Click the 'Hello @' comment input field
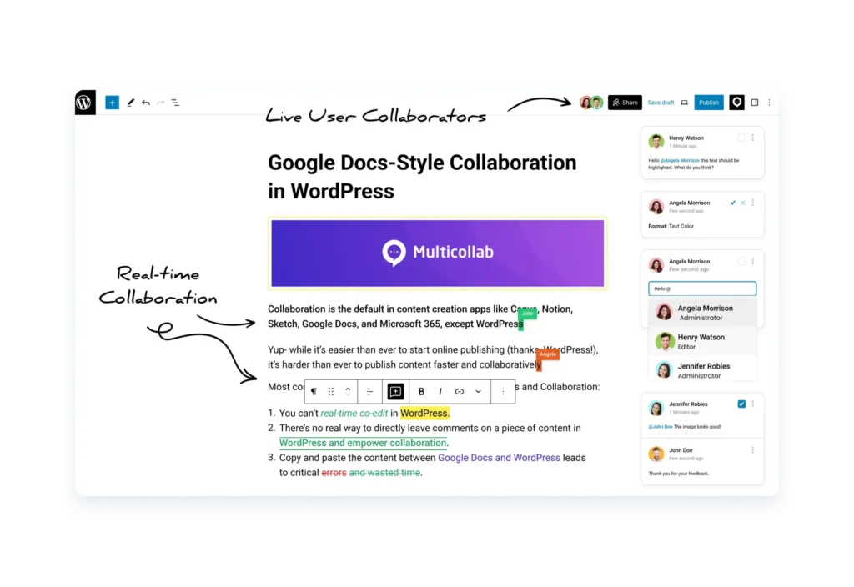 coord(702,288)
